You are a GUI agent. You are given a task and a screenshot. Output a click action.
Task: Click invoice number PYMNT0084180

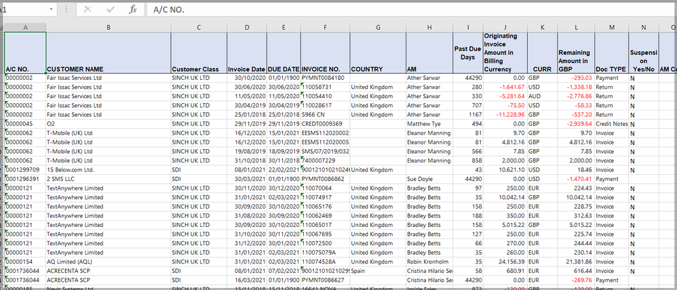[x=325, y=78]
